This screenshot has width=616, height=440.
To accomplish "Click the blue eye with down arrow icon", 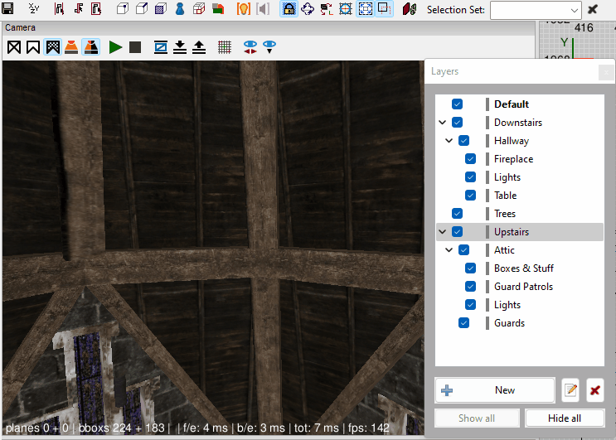I will tap(269, 47).
